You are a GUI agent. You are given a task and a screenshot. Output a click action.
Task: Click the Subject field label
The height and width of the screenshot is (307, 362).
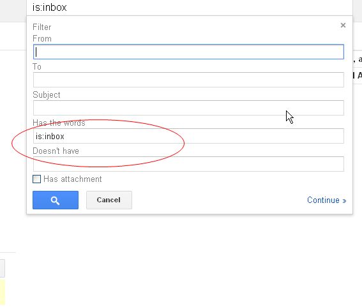click(47, 95)
